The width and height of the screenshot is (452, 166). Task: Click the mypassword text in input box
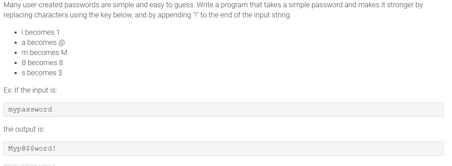pos(30,109)
